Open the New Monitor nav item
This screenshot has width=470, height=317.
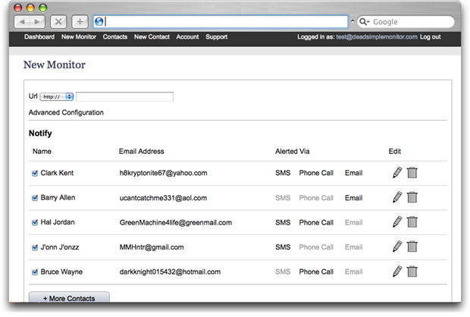[x=79, y=37]
